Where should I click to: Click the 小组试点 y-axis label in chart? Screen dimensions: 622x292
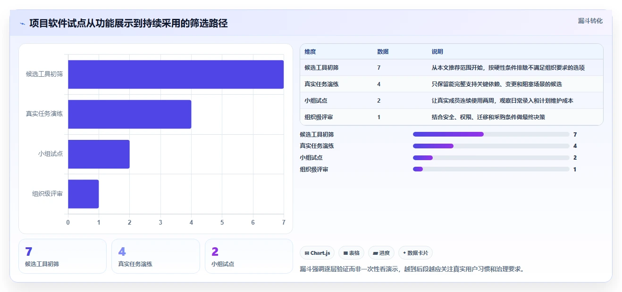50,154
